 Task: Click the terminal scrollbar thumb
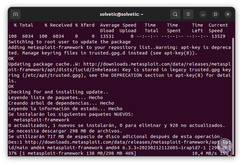pyautogui.click(x=232, y=93)
